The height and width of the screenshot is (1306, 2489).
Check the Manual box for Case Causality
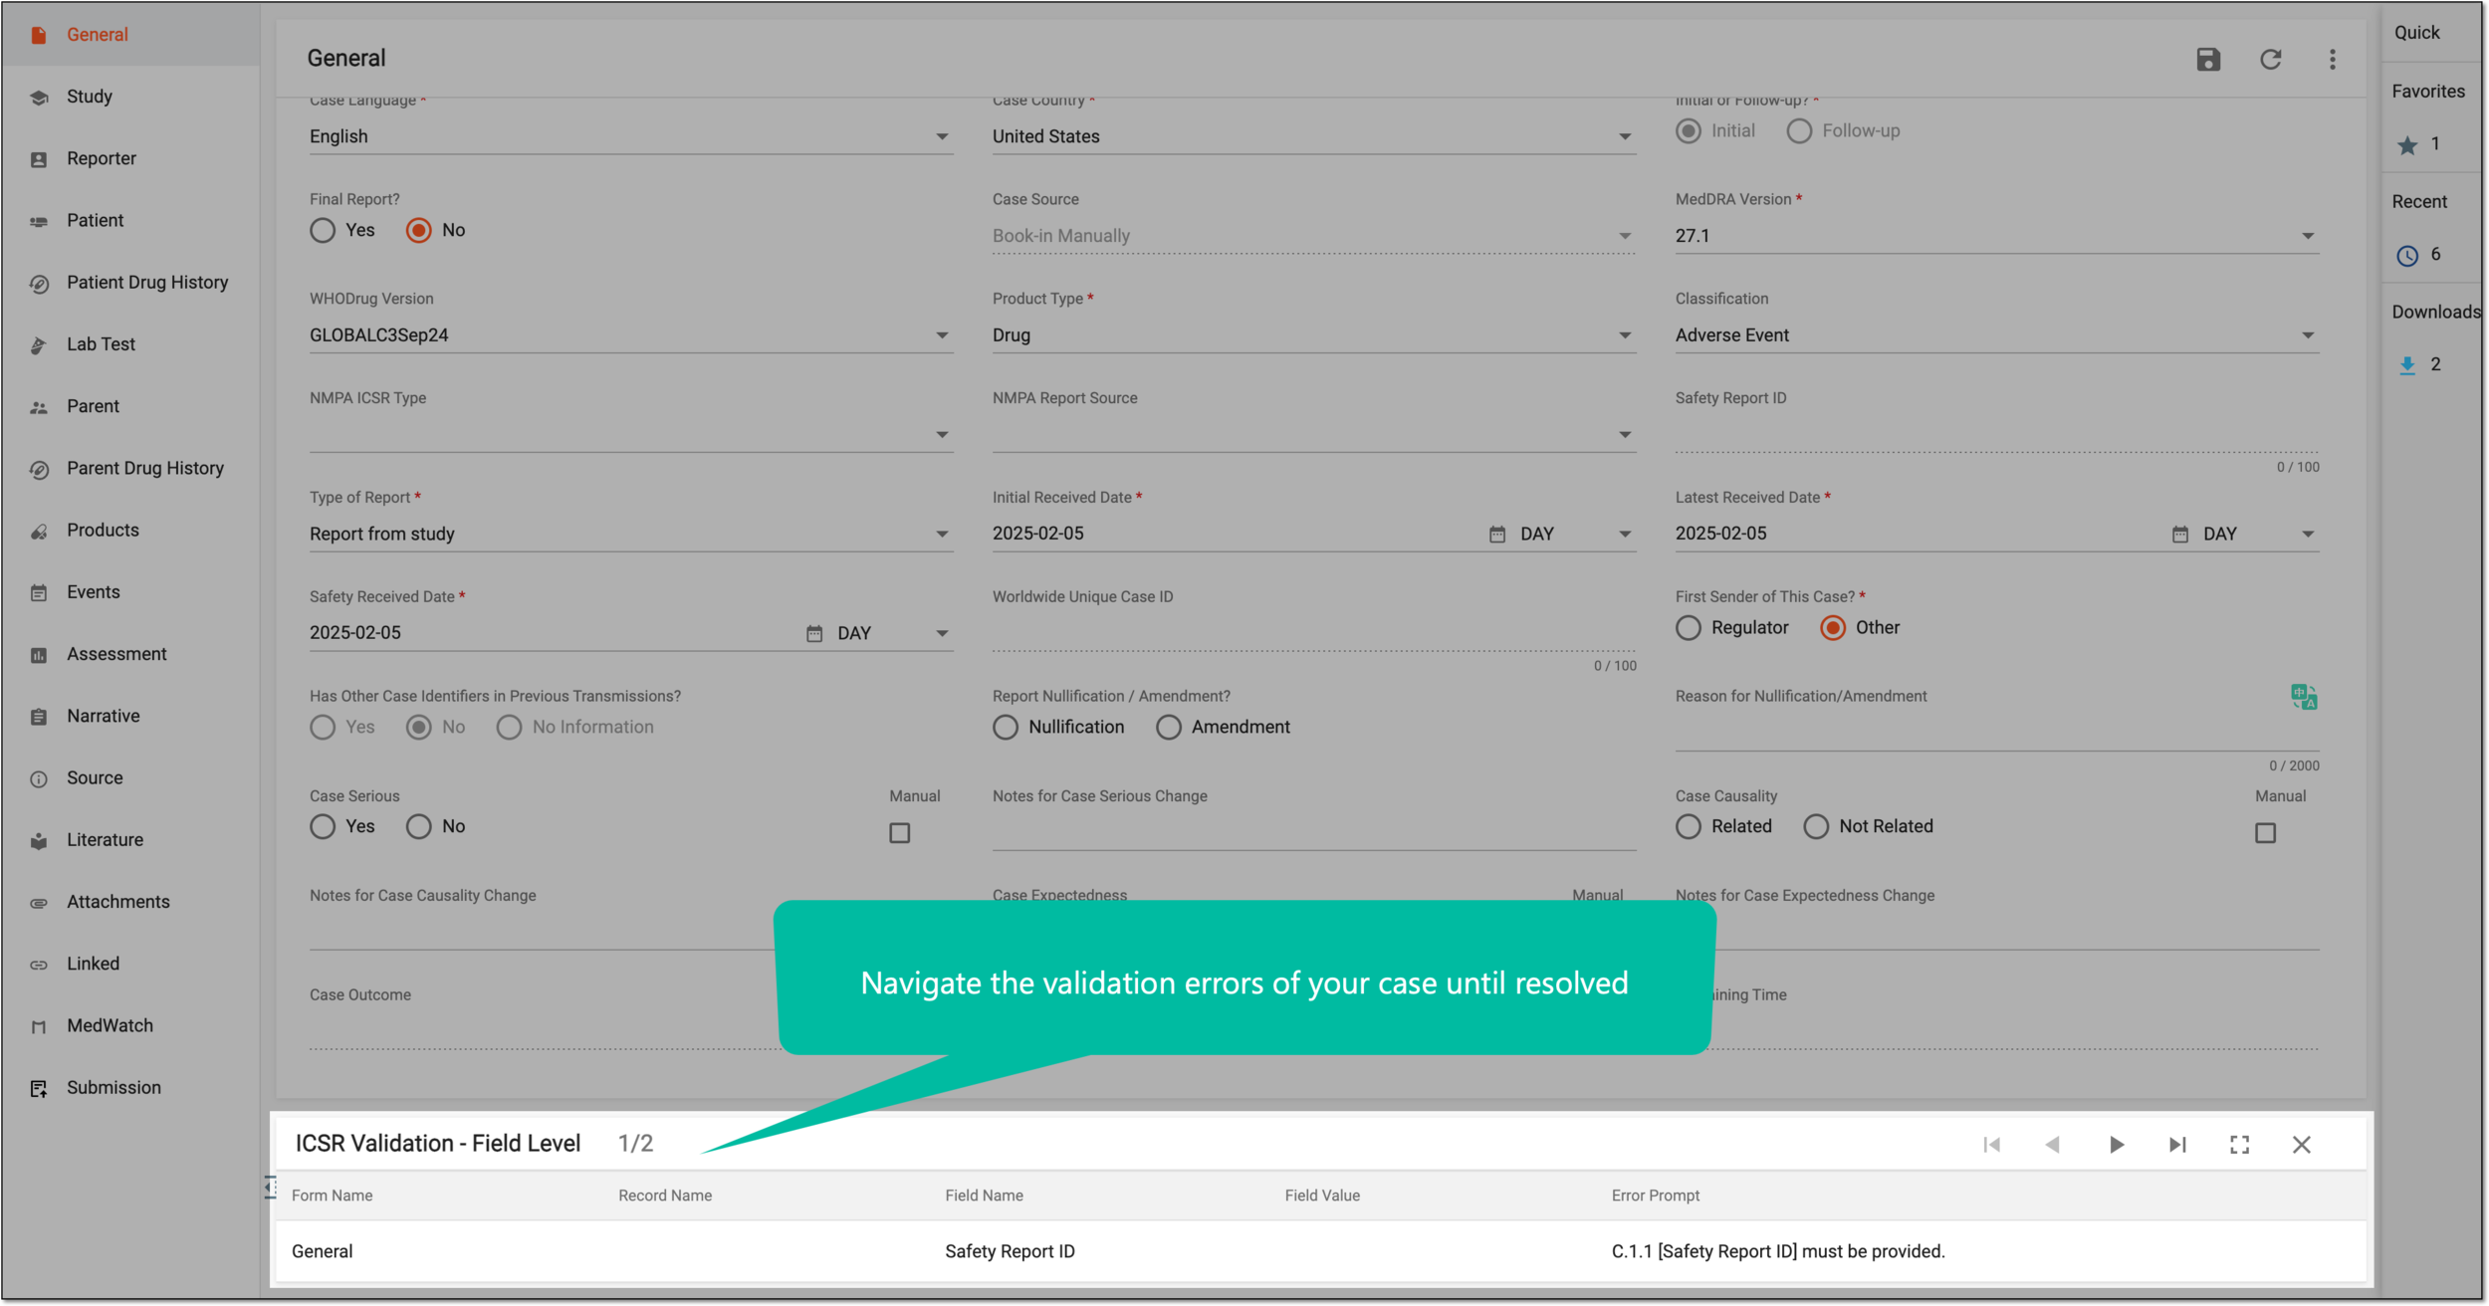coord(2265,833)
